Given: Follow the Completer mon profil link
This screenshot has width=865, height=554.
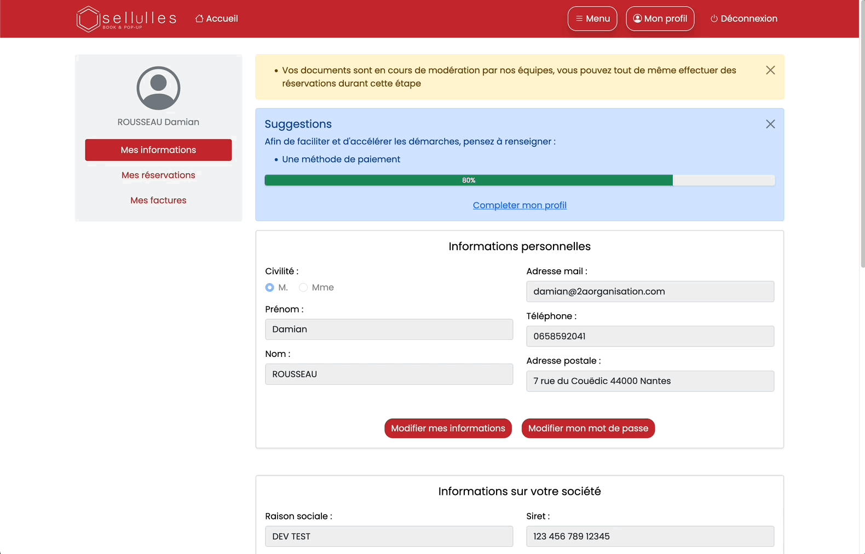Looking at the screenshot, I should click(x=520, y=205).
